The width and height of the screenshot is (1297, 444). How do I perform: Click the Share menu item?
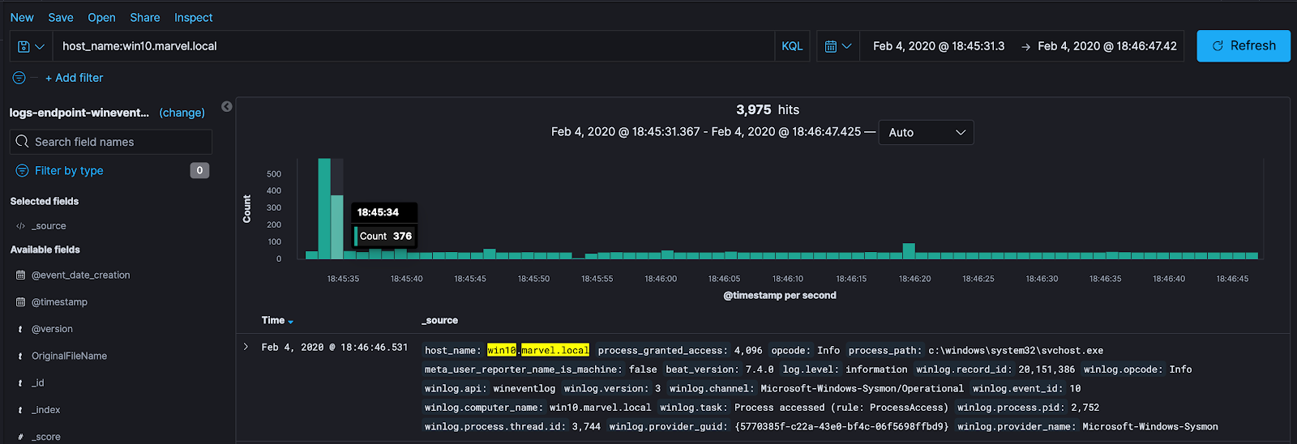tap(145, 17)
